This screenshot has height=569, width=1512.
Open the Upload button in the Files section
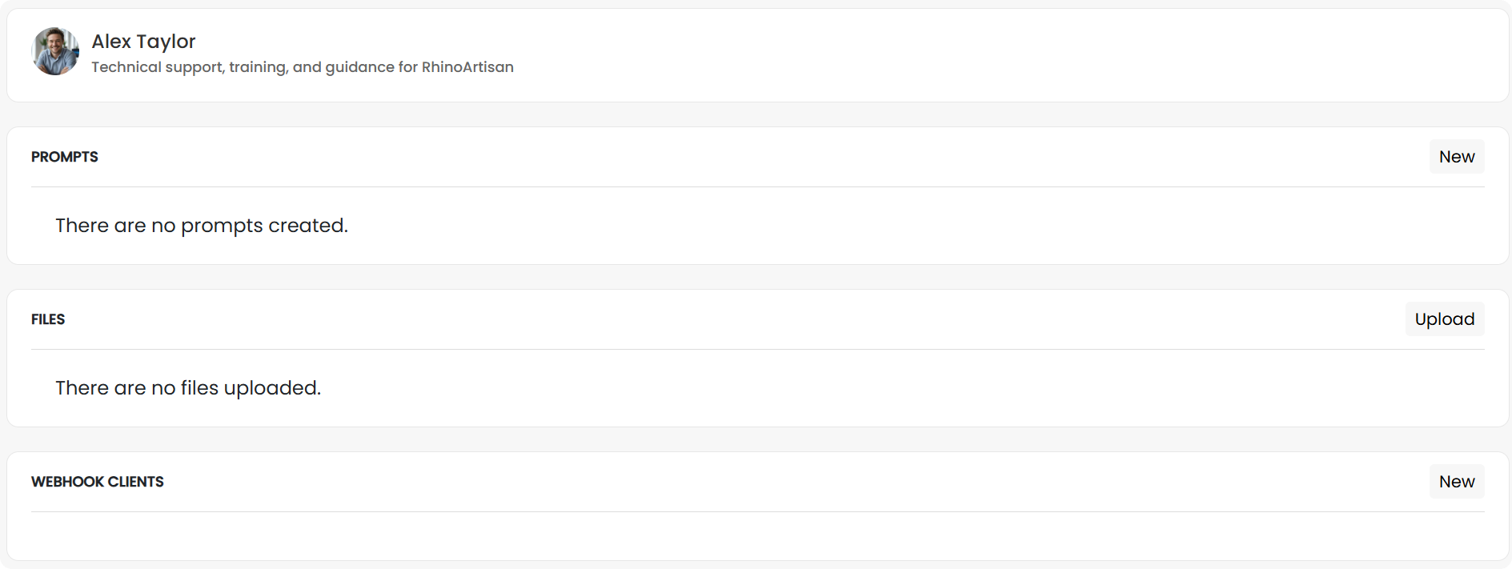pyautogui.click(x=1445, y=319)
